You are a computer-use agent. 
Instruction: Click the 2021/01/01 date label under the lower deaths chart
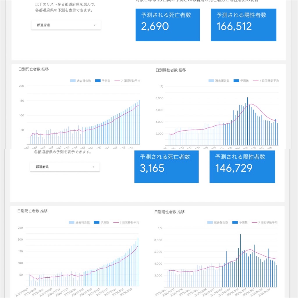click(x=70, y=292)
